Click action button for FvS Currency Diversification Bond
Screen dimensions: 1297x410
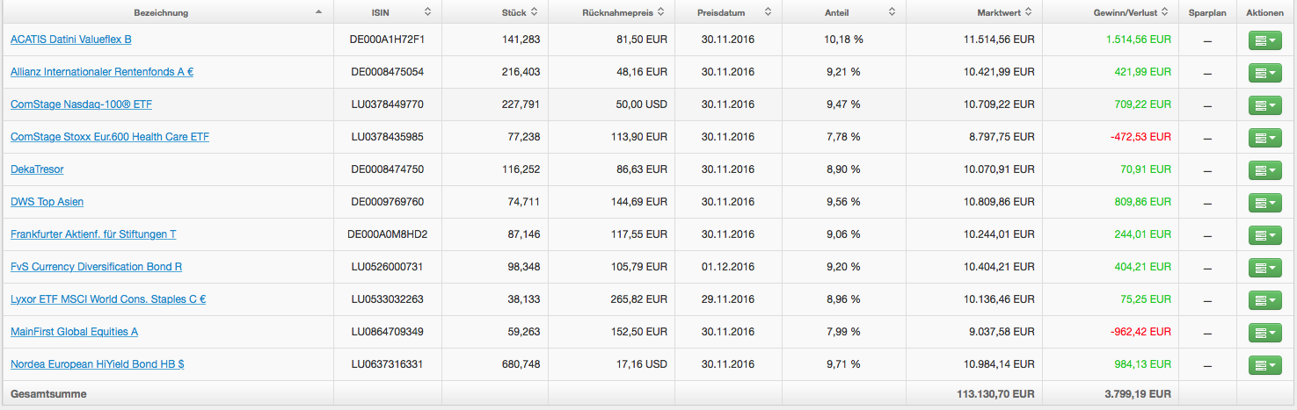[x=1265, y=268]
